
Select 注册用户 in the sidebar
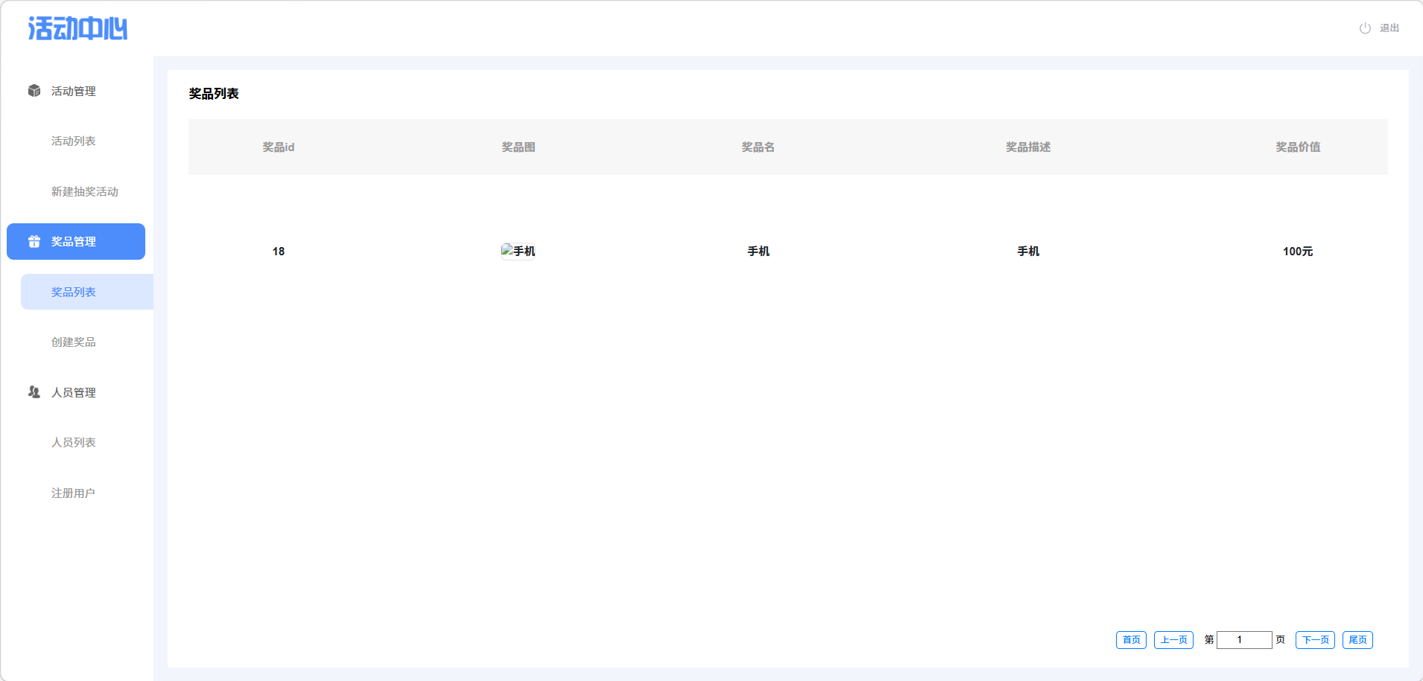73,493
